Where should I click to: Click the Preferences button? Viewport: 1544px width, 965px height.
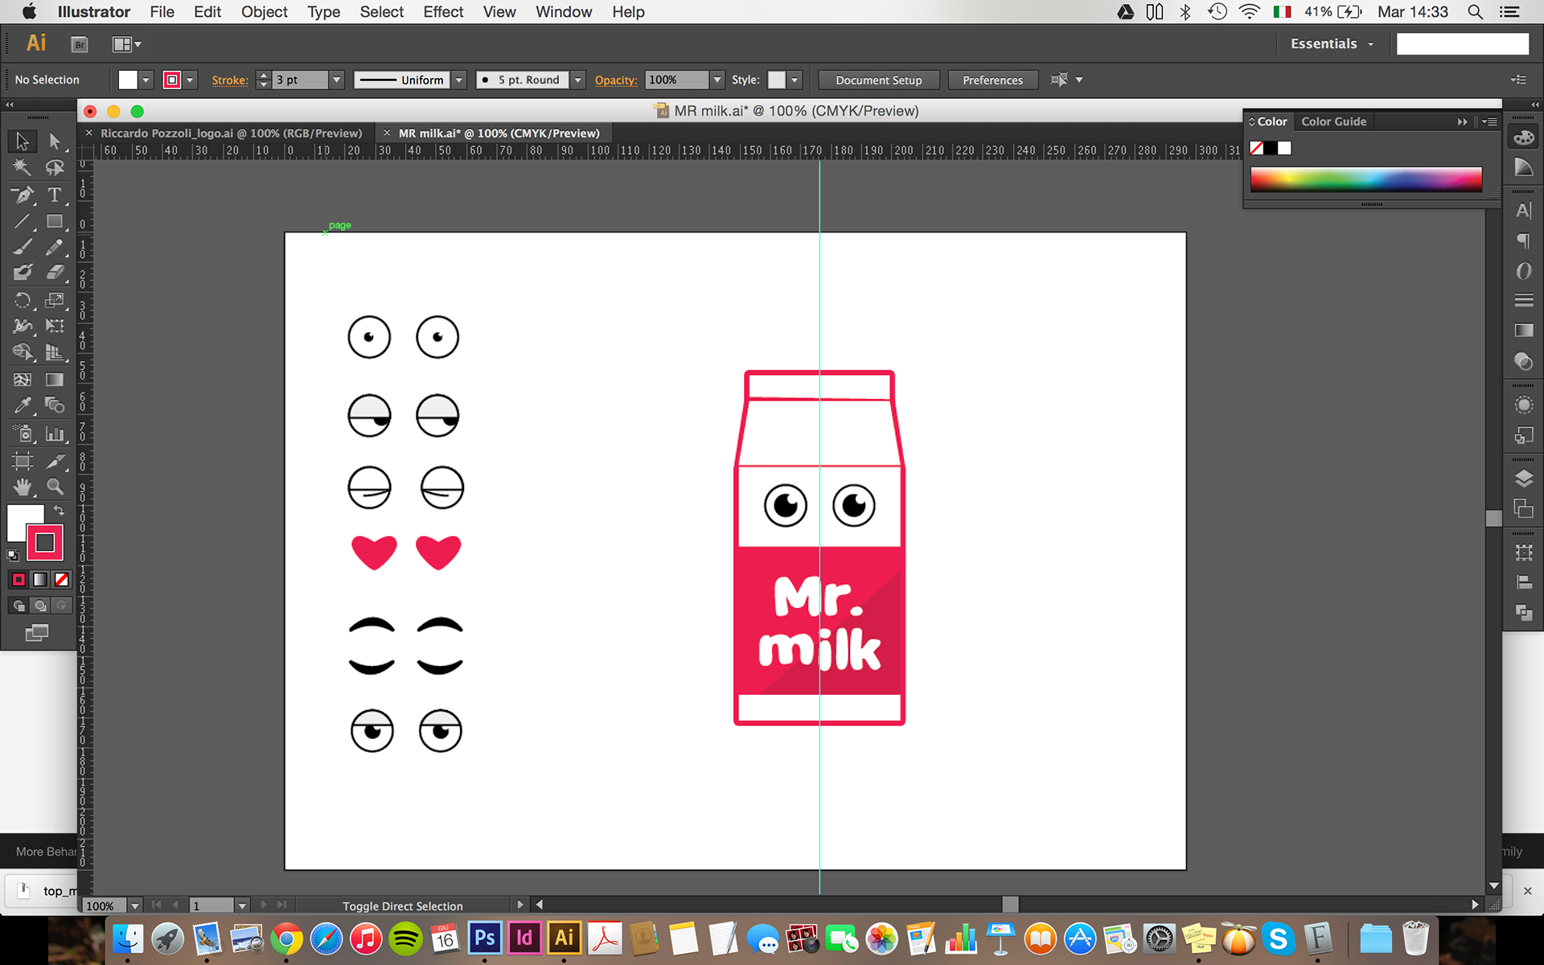point(992,80)
